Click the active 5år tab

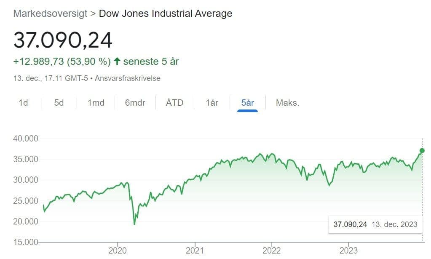[x=247, y=102]
